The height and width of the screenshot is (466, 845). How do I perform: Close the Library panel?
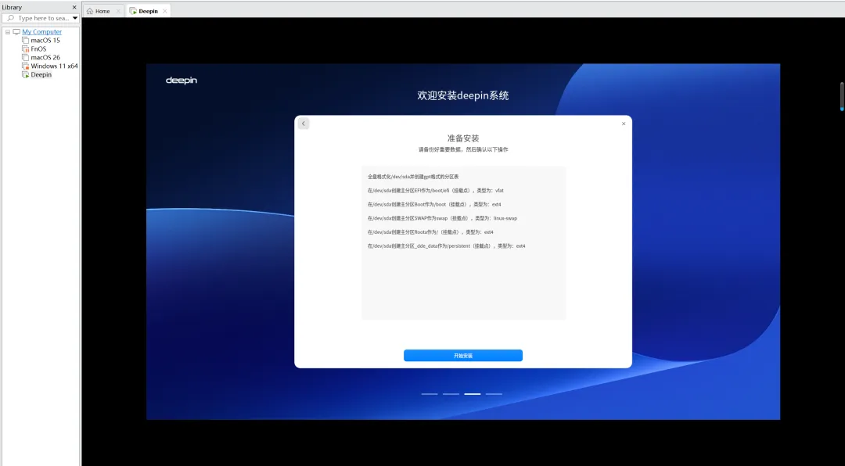pyautogui.click(x=74, y=7)
